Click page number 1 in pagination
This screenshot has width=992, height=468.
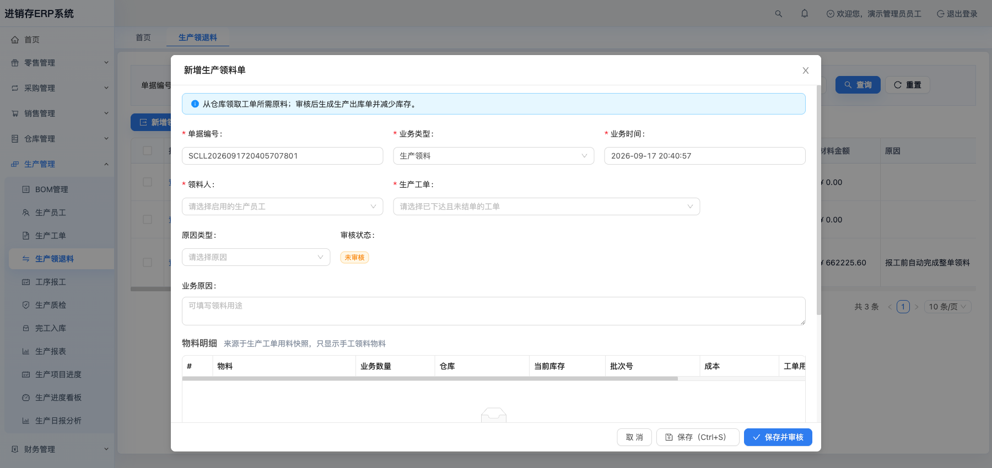[903, 307]
